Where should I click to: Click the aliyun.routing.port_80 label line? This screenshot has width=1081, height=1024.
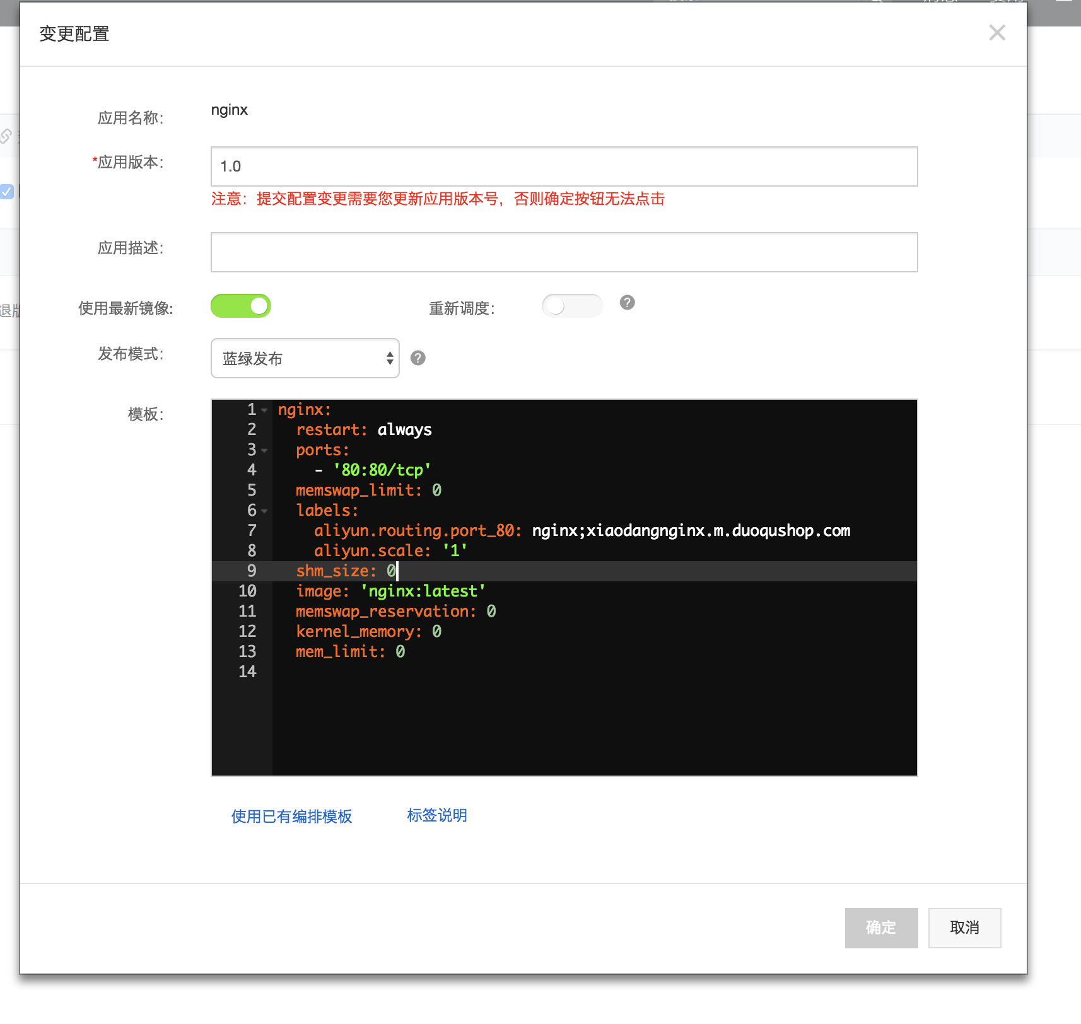[x=582, y=531]
